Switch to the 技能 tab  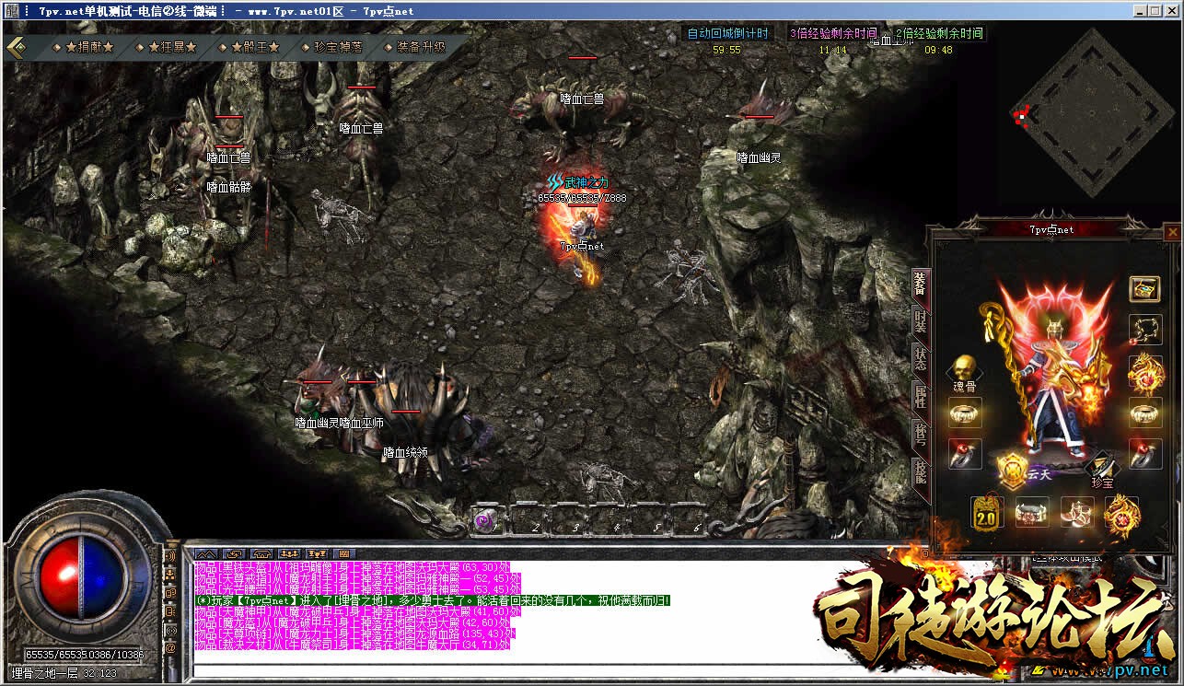pos(920,472)
